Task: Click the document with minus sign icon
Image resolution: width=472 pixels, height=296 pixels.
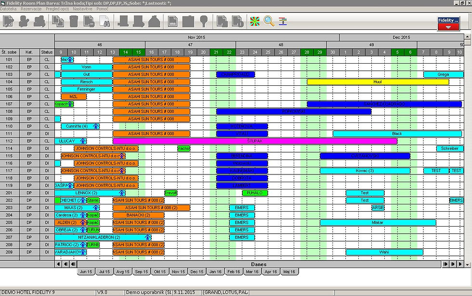Action: [x=89, y=21]
